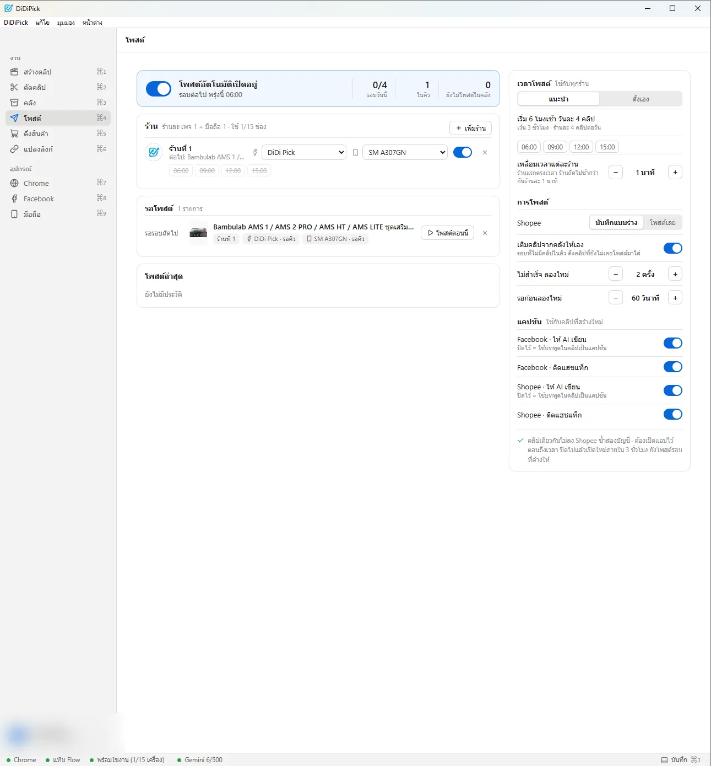Decrease the ไม่สำเร็จ ลองใหม่ retry count
Image resolution: width=711 pixels, height=766 pixels.
[x=616, y=274]
